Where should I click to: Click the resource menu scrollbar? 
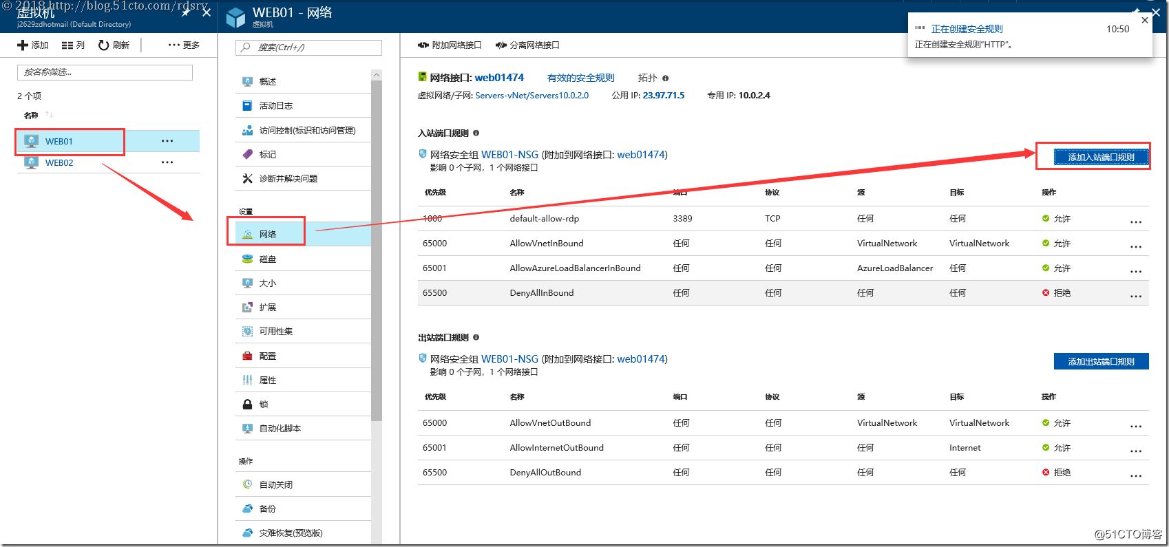pos(376,250)
